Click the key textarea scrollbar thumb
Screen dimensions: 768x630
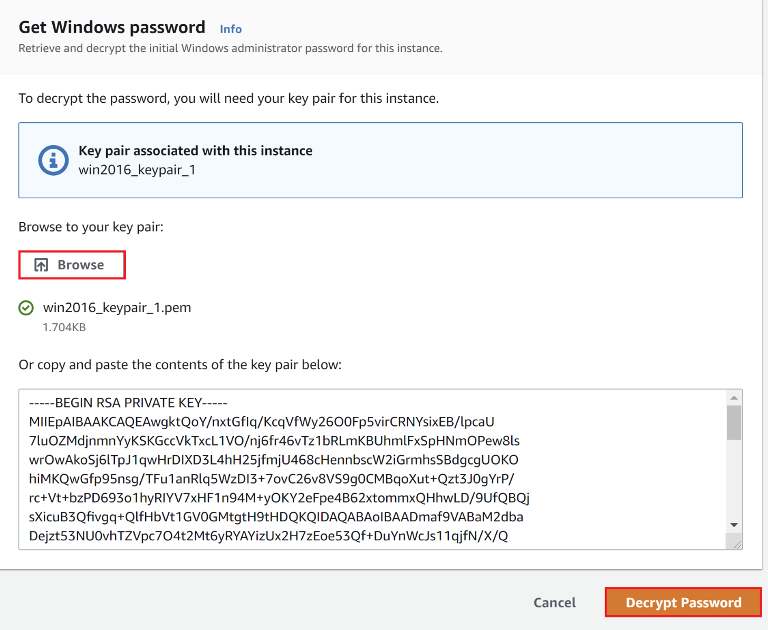734,422
